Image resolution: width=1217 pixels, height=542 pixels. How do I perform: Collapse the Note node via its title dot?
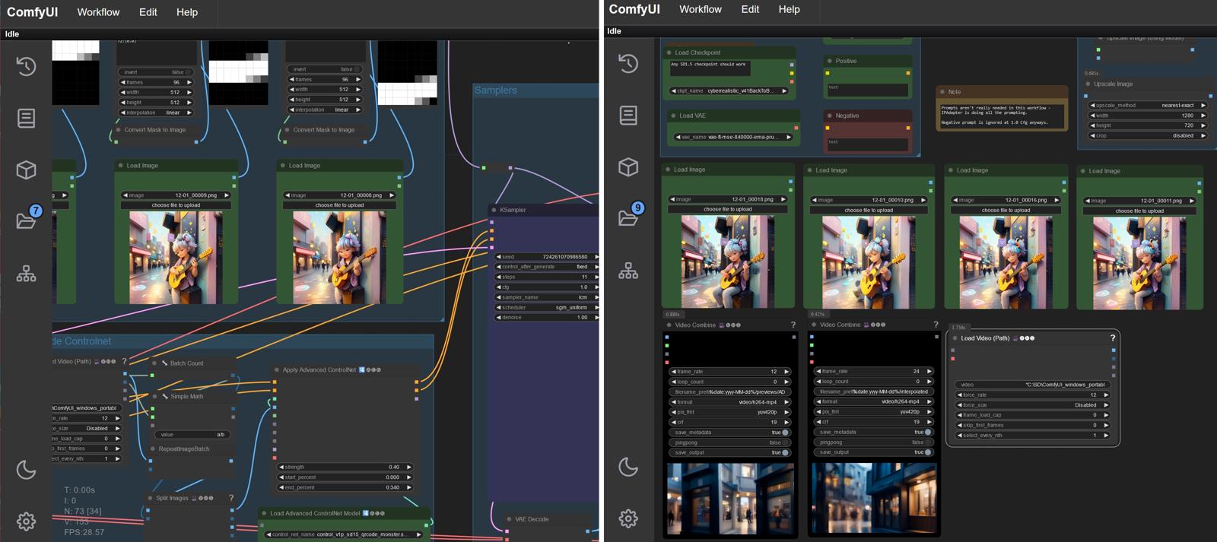pos(942,92)
